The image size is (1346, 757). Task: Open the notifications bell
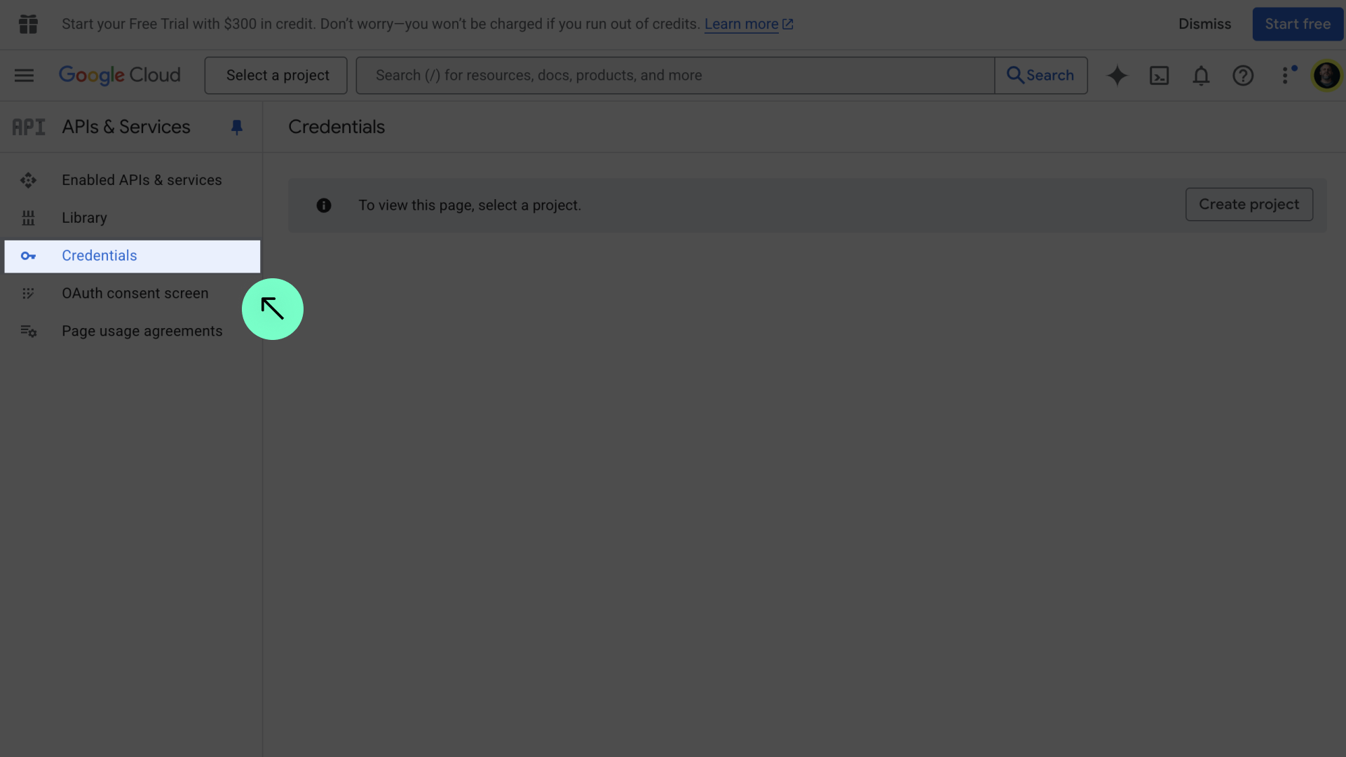pyautogui.click(x=1201, y=75)
